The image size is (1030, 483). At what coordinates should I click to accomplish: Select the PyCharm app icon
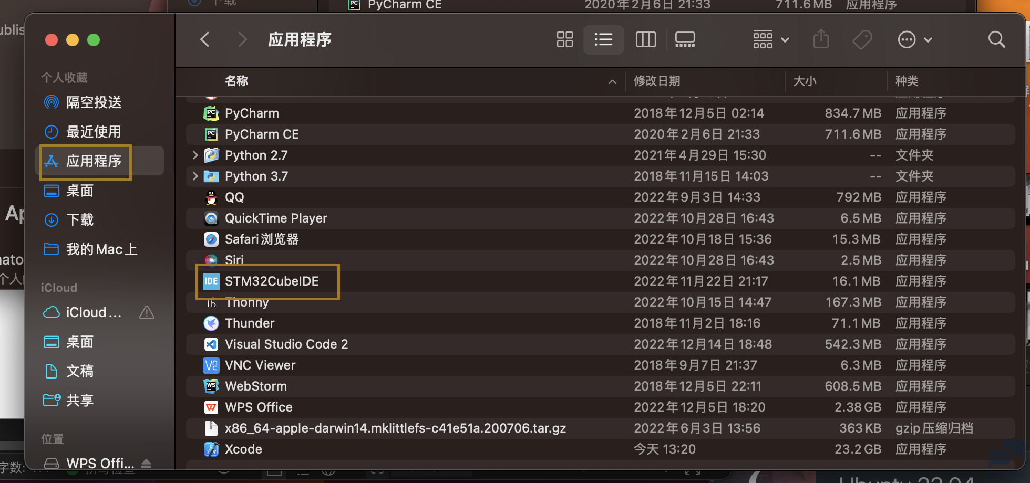pyautogui.click(x=211, y=113)
